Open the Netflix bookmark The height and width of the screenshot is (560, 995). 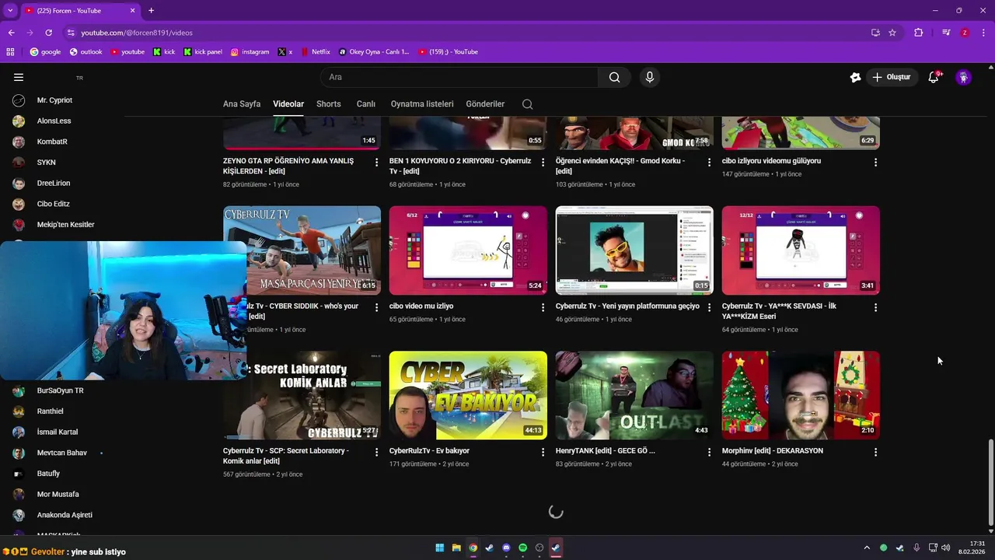point(315,52)
